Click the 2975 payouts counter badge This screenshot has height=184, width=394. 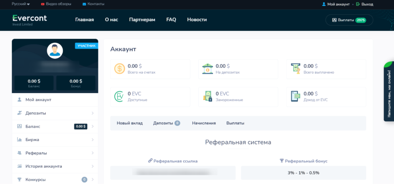[361, 20]
